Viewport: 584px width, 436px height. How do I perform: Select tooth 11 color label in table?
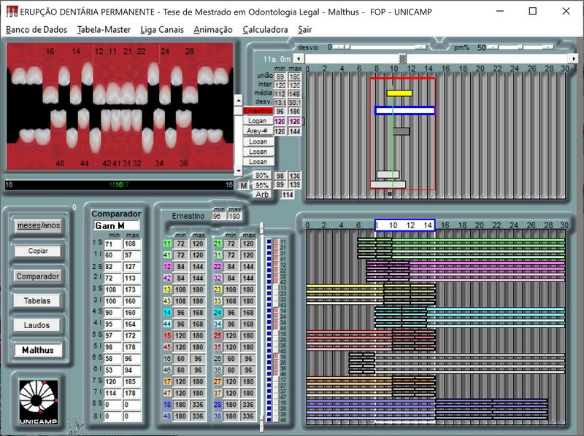167,244
